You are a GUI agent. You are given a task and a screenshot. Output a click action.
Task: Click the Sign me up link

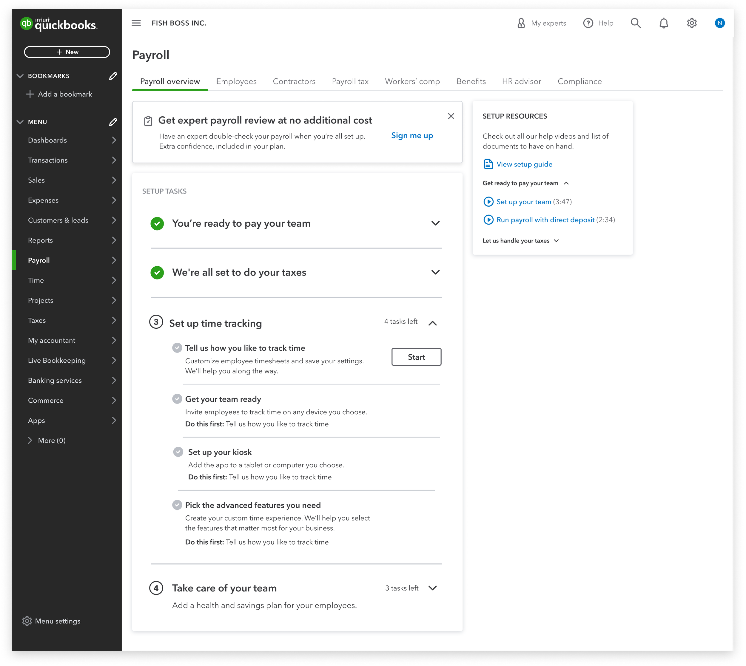(412, 135)
